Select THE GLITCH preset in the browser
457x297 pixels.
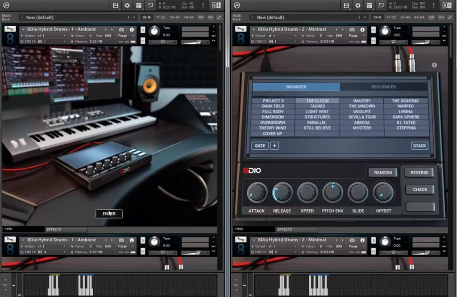click(x=317, y=101)
